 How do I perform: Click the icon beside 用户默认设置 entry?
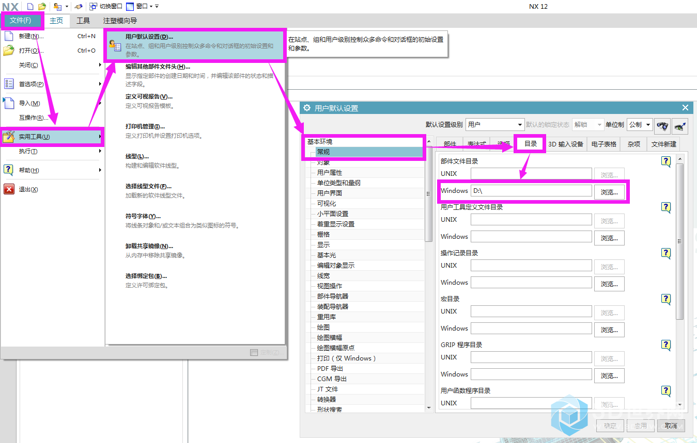click(x=115, y=45)
